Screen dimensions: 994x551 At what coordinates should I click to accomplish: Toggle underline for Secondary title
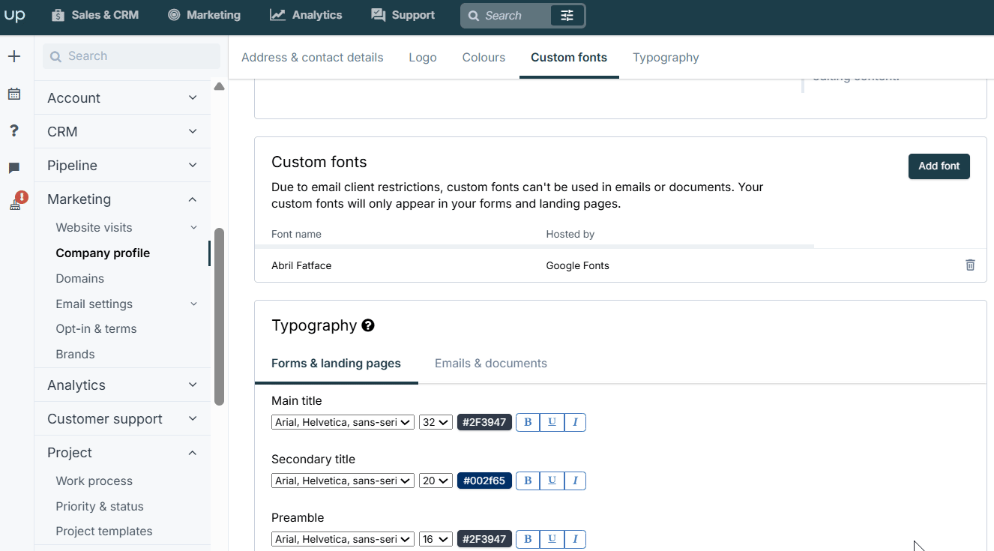(552, 481)
